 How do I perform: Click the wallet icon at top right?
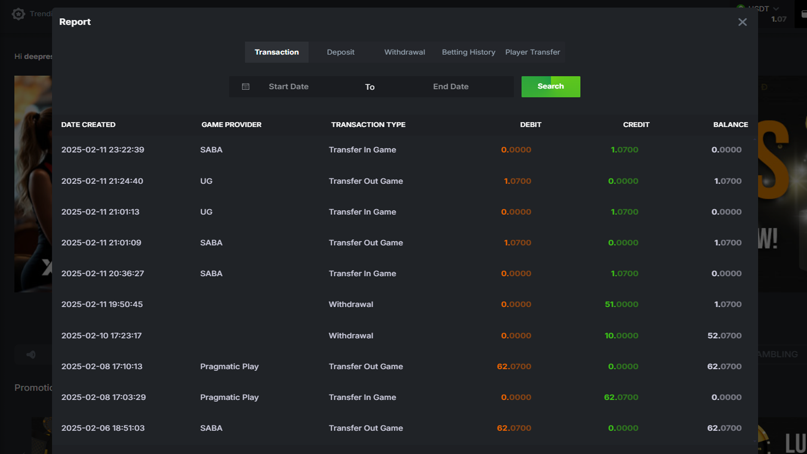coord(803,14)
